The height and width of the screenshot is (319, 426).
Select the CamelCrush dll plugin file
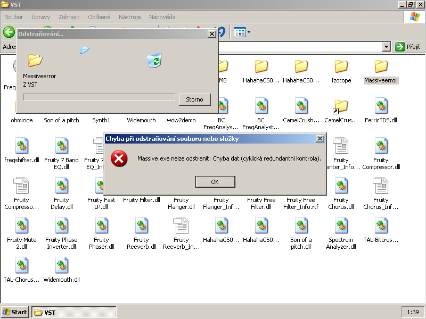[x=301, y=111]
